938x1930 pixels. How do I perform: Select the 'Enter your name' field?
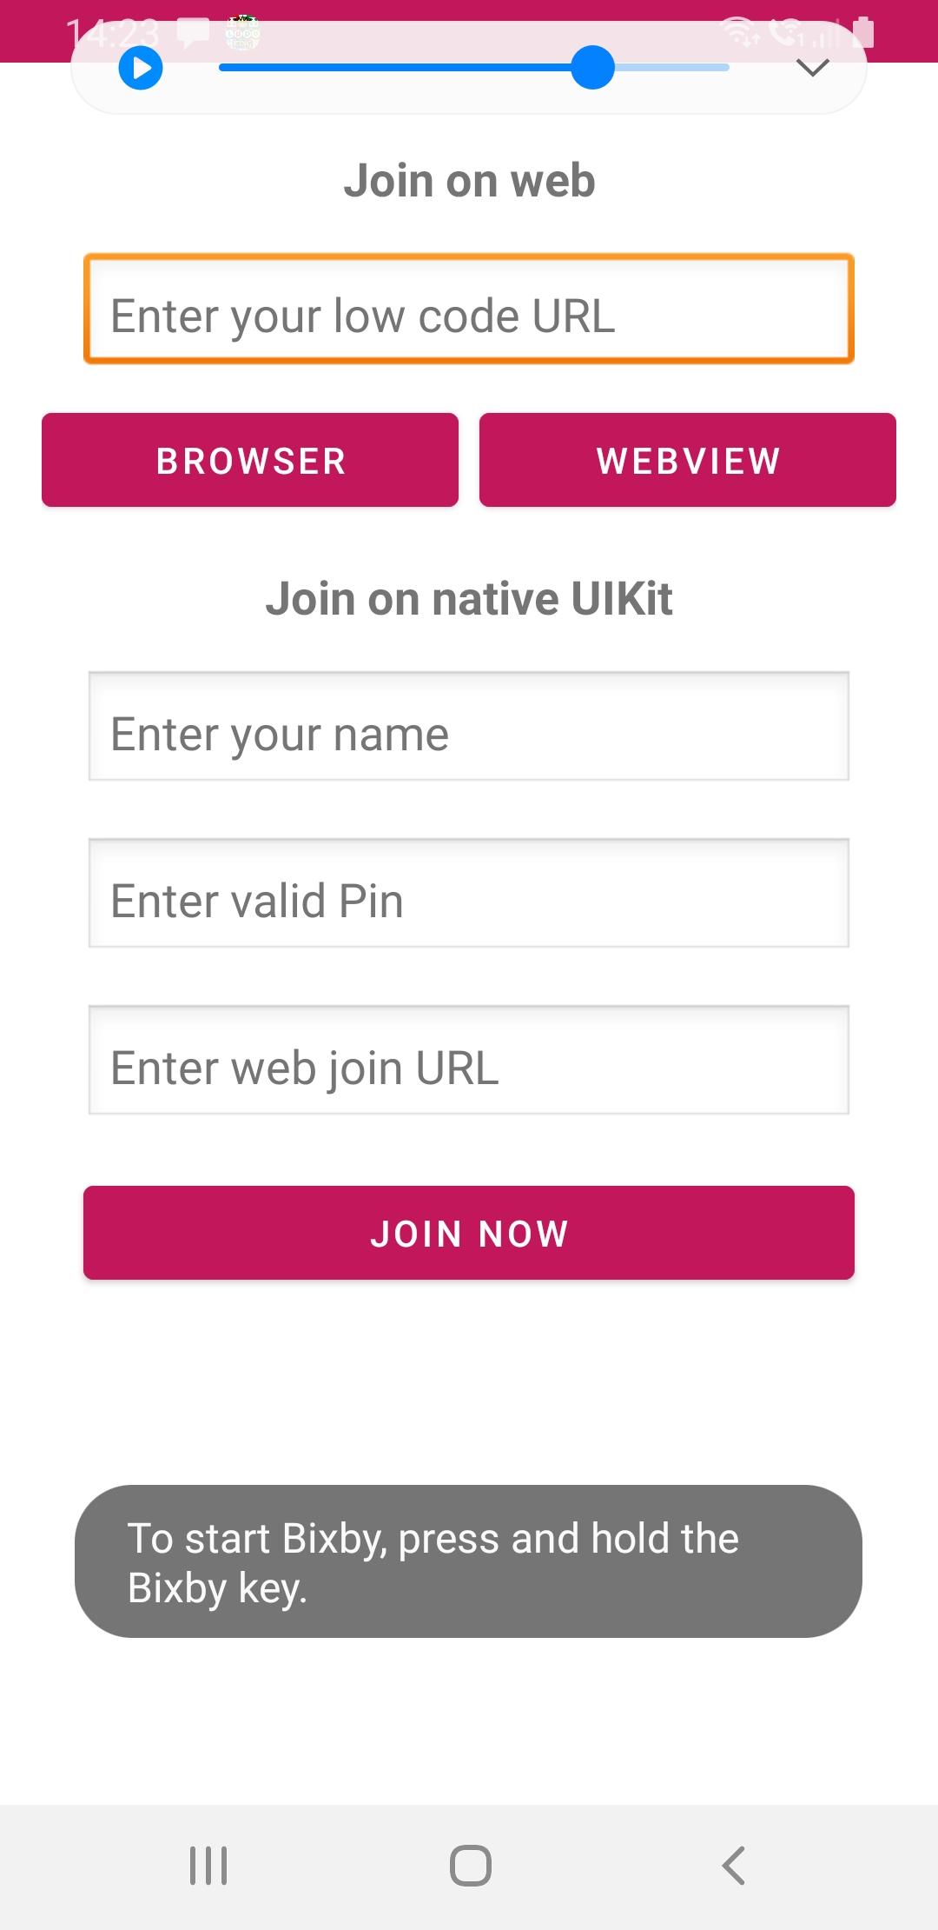469,726
